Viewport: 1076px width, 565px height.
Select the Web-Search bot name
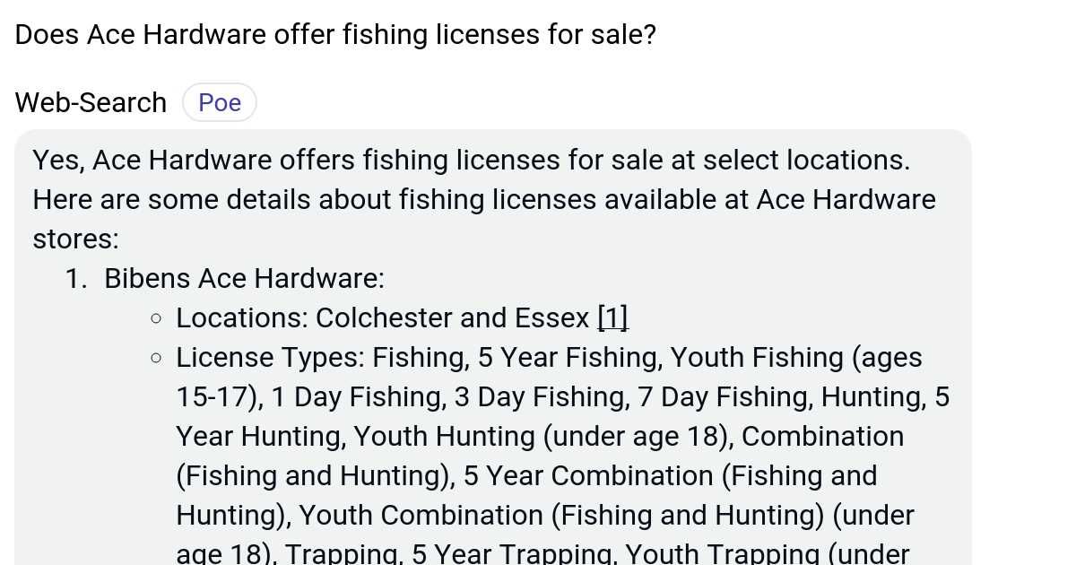90,102
